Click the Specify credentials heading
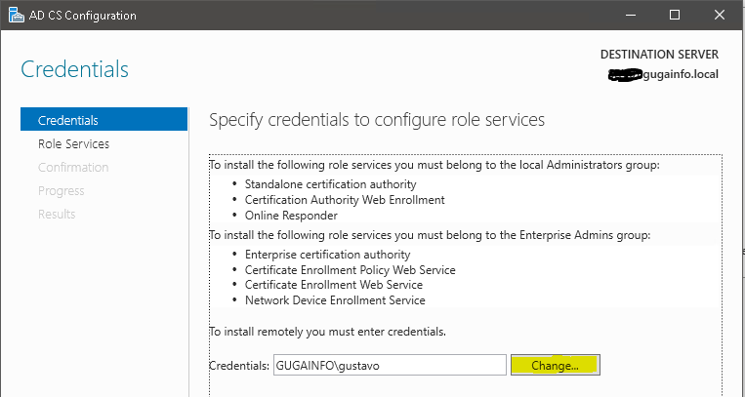The width and height of the screenshot is (745, 397). click(x=377, y=120)
